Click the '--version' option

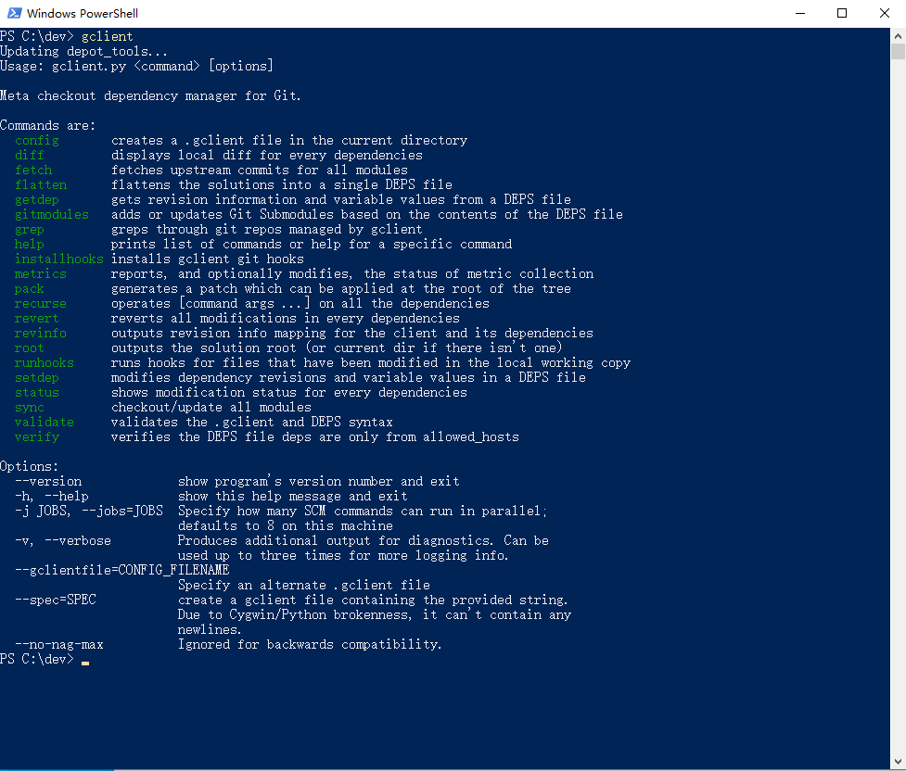pyautogui.click(x=48, y=482)
